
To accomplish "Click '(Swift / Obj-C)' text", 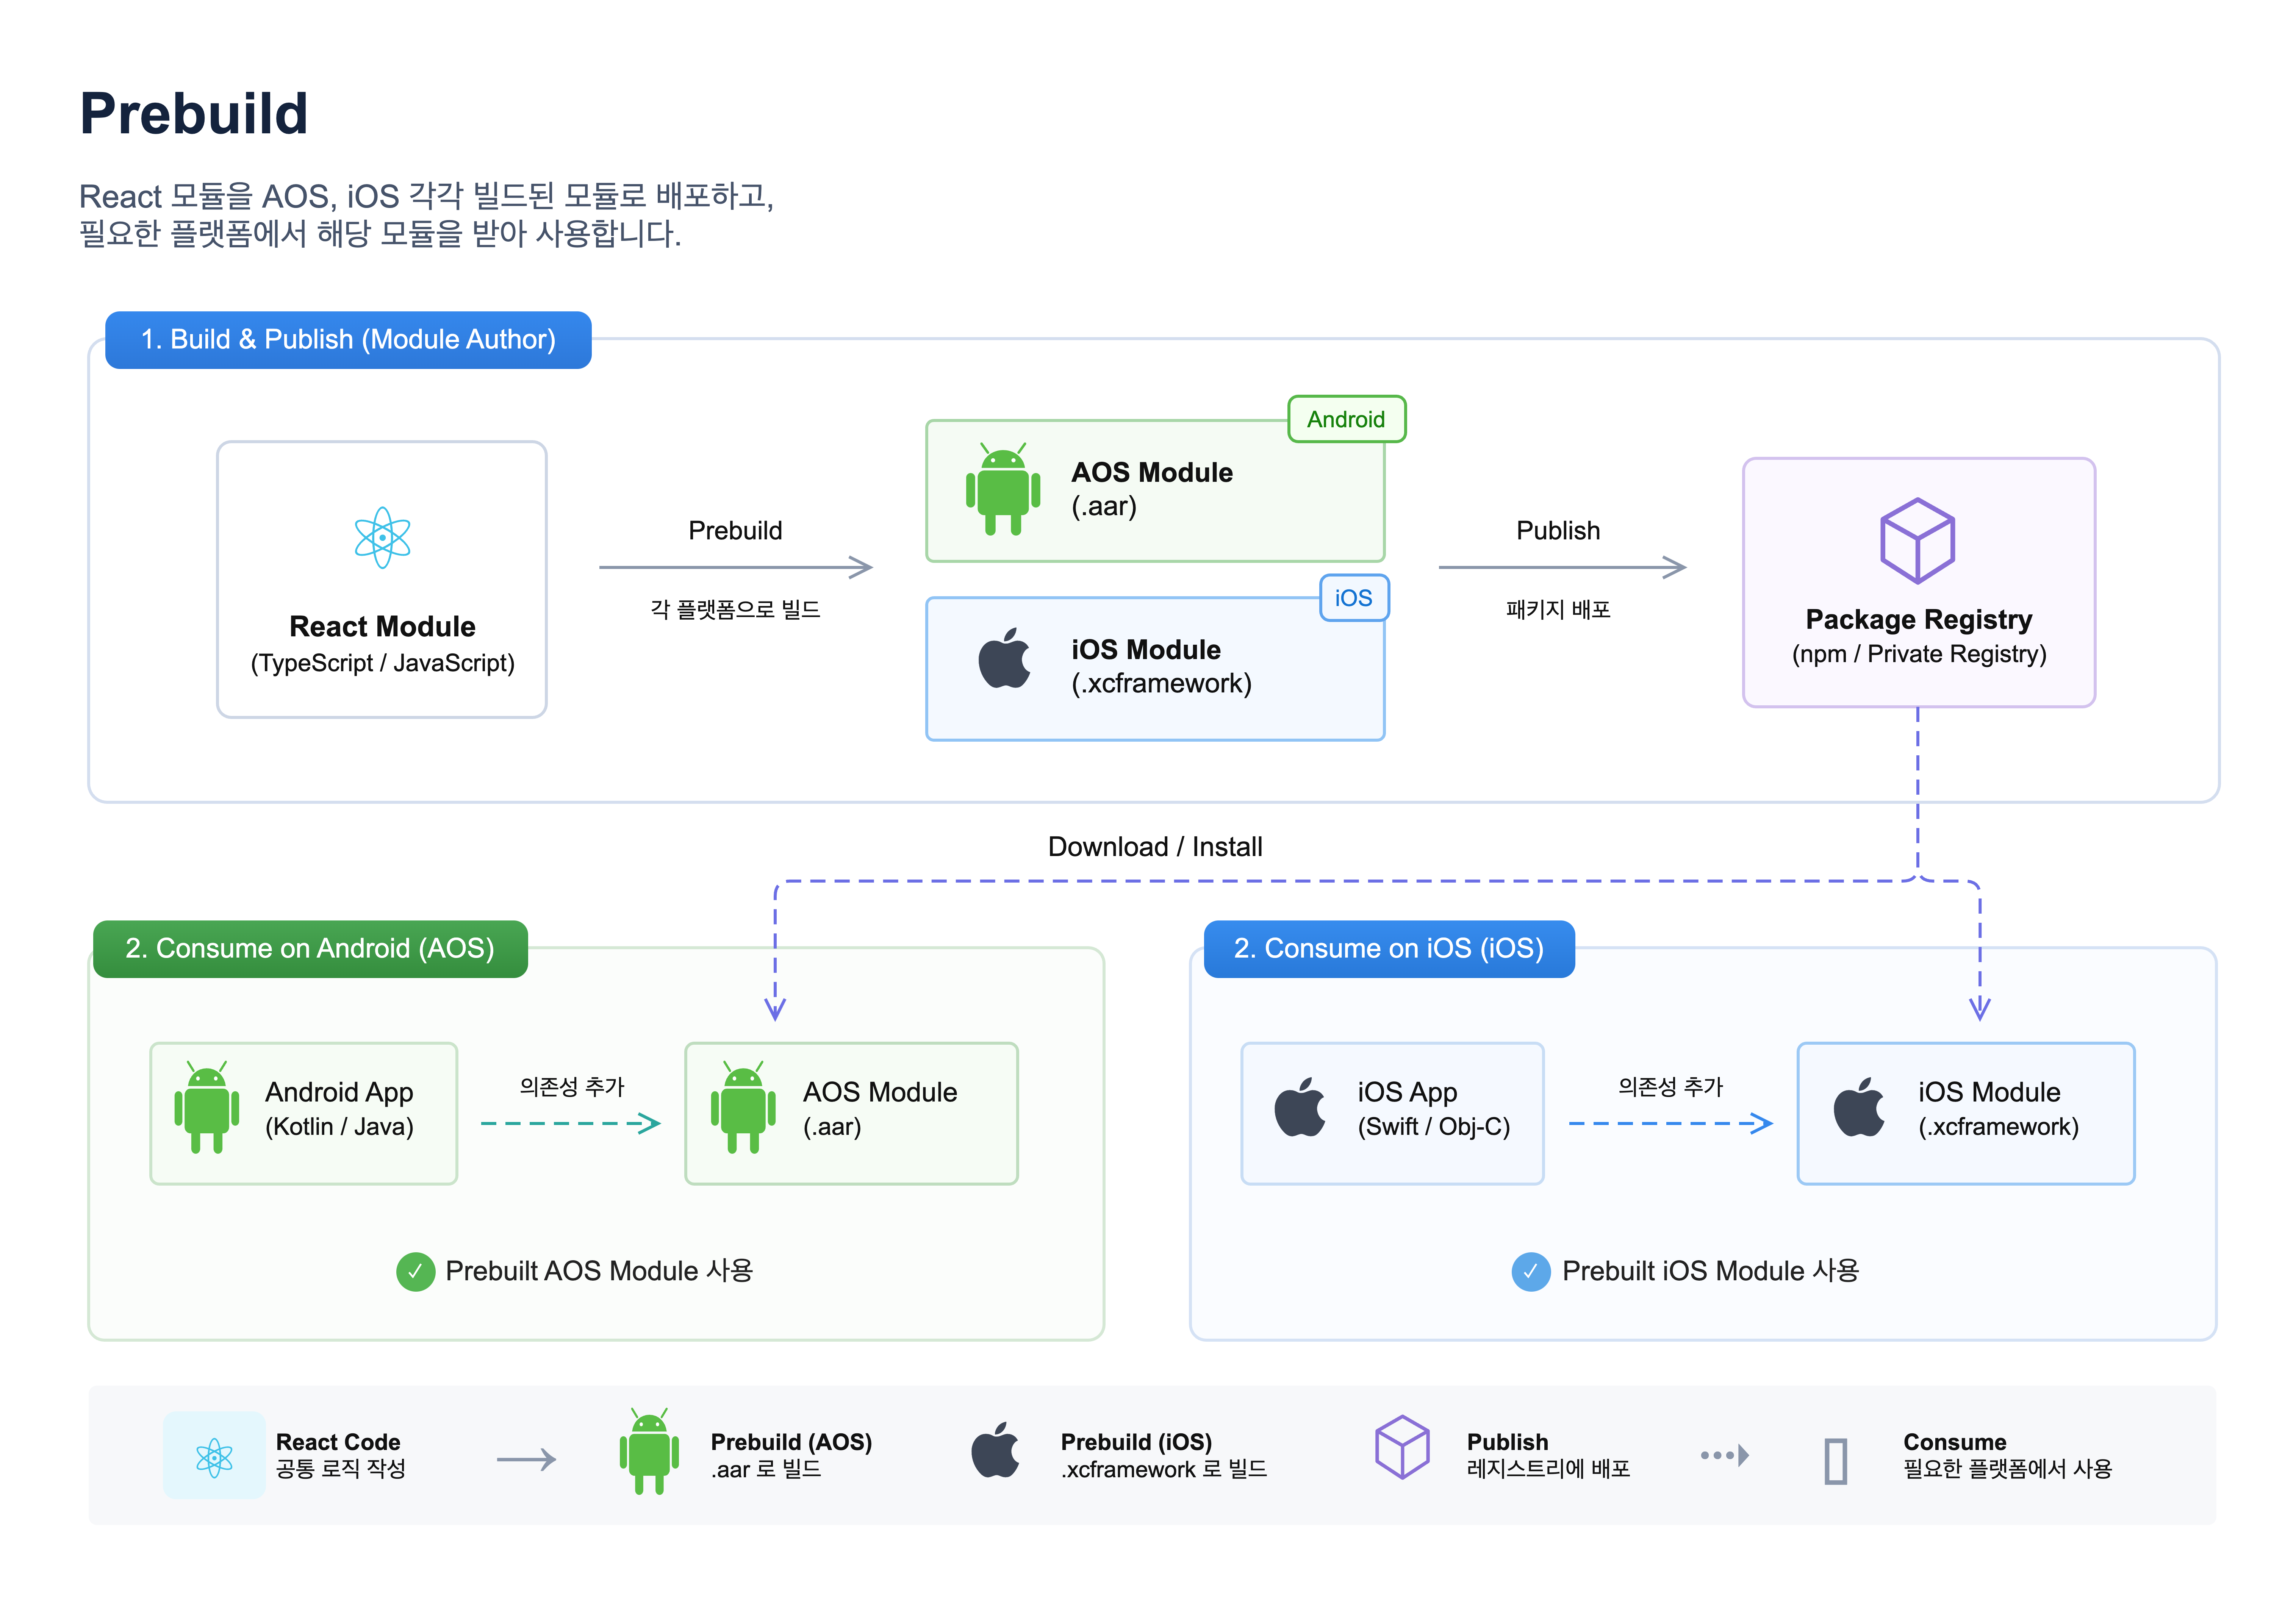I will (x=1434, y=1127).
